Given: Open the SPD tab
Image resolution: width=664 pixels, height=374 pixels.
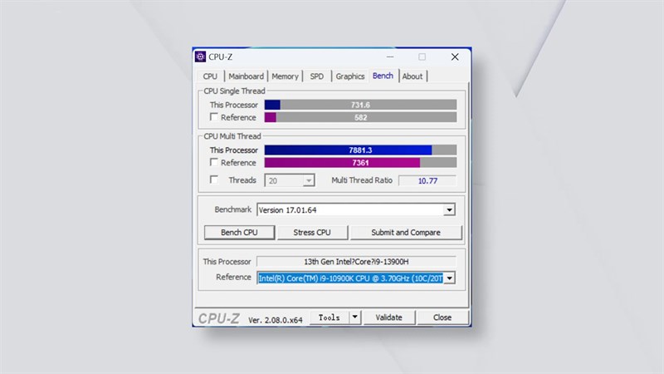Looking at the screenshot, I should [x=317, y=76].
